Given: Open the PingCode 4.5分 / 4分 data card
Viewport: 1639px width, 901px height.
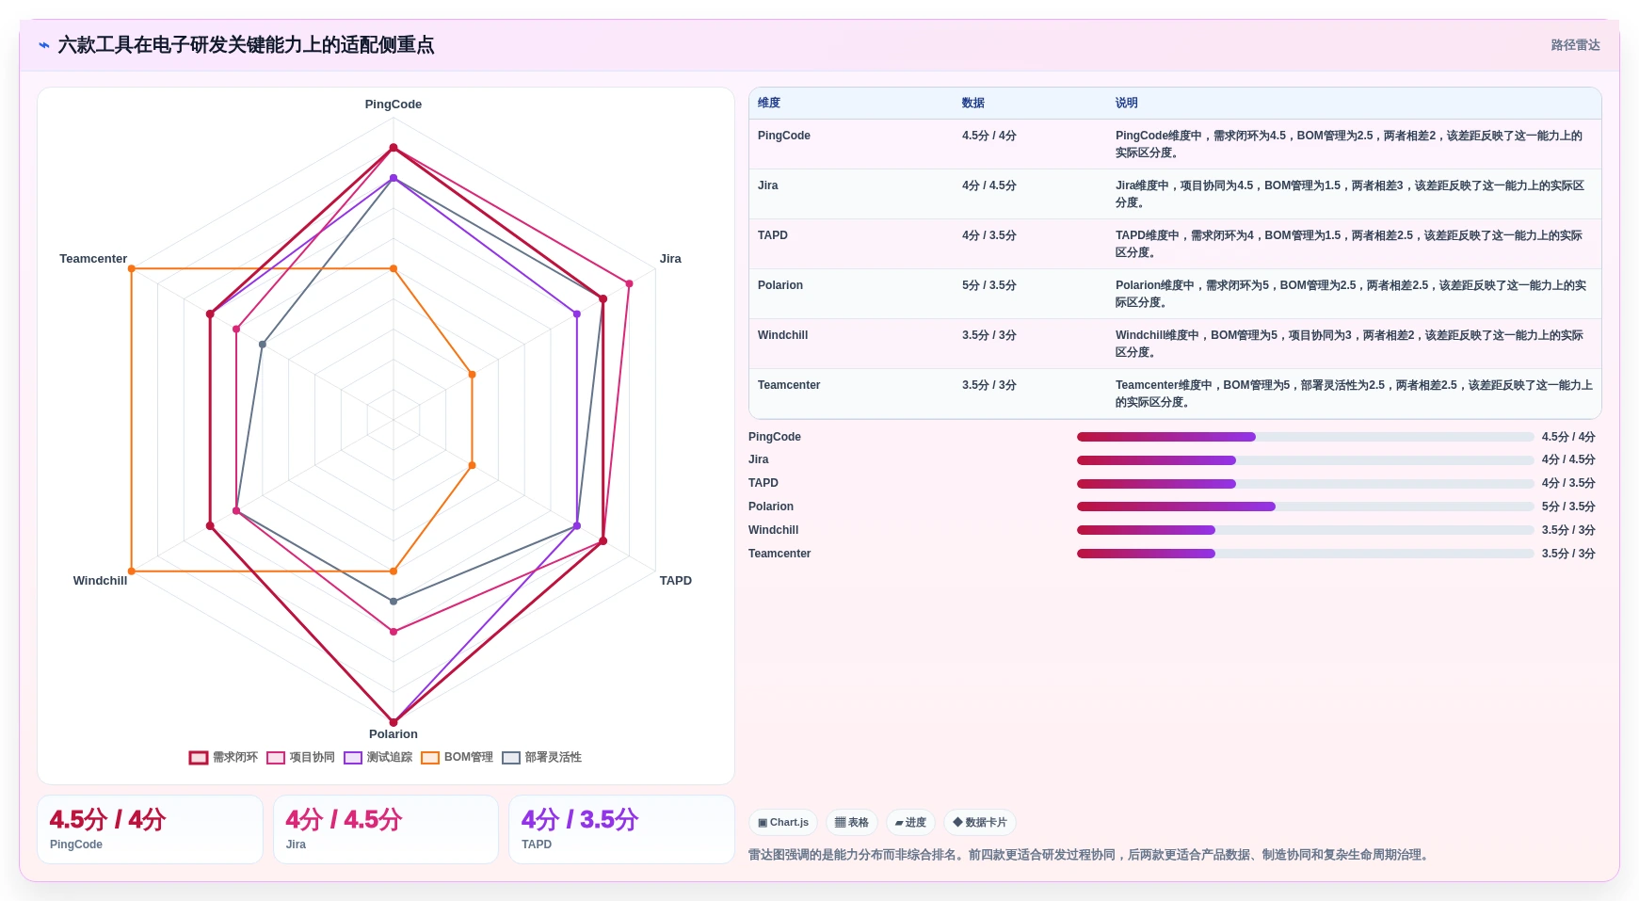Looking at the screenshot, I should click(x=150, y=829).
